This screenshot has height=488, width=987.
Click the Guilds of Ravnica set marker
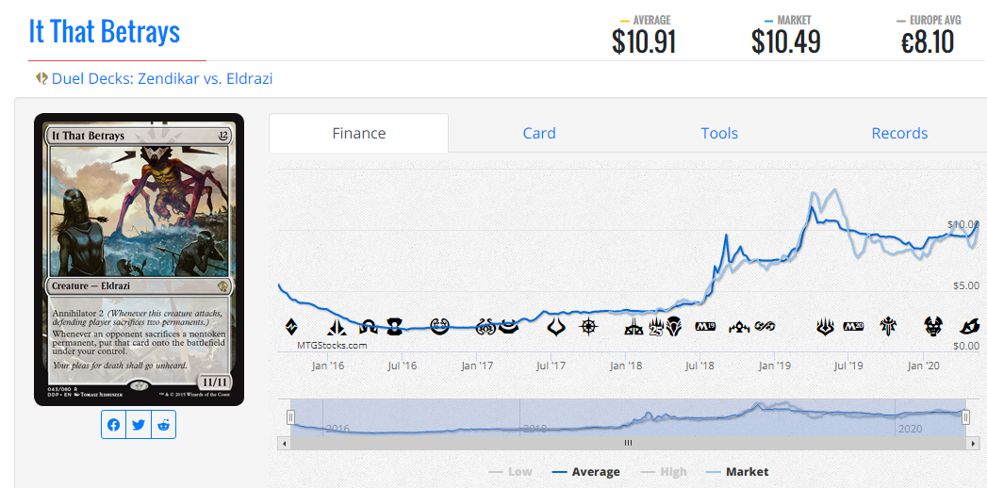739,326
